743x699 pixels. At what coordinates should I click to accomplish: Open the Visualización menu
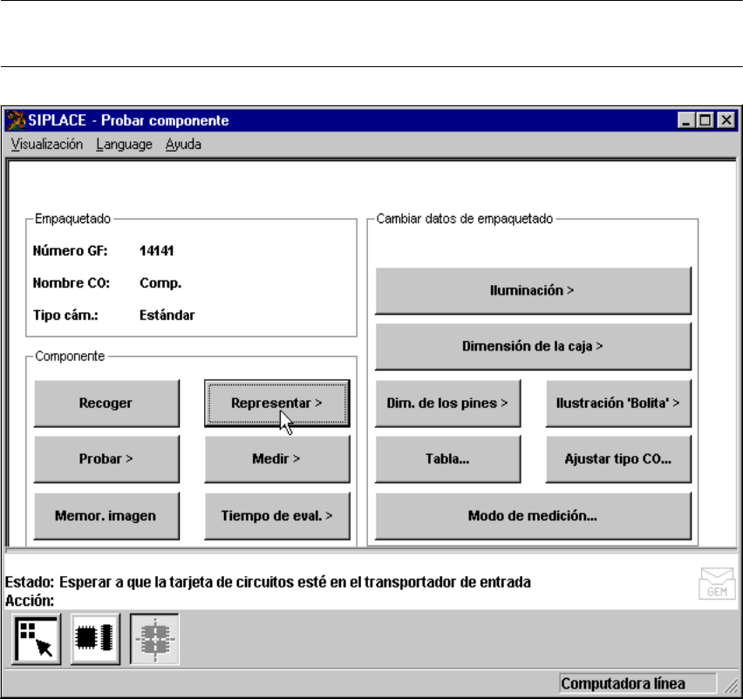click(47, 145)
